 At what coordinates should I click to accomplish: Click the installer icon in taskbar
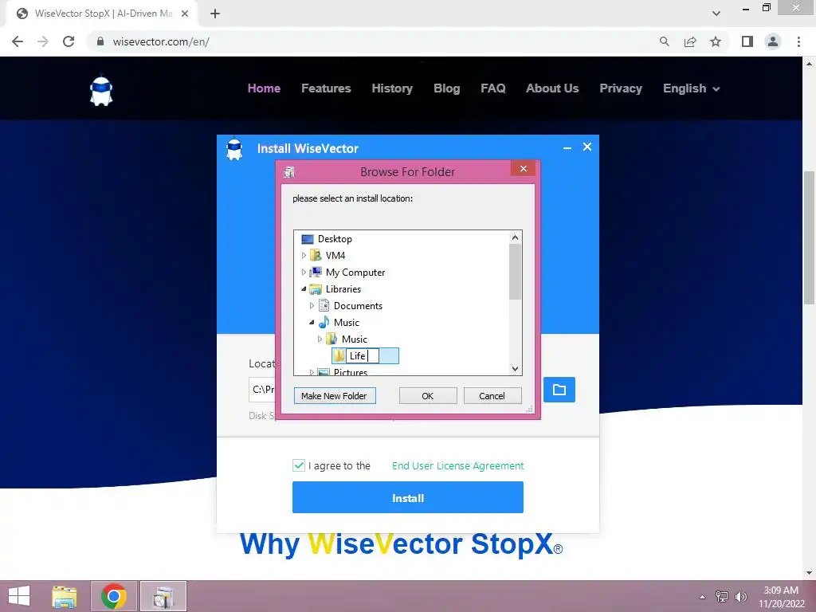coord(163,596)
